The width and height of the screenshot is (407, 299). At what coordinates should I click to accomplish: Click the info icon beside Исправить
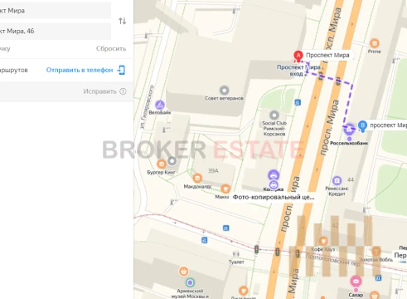(x=123, y=91)
